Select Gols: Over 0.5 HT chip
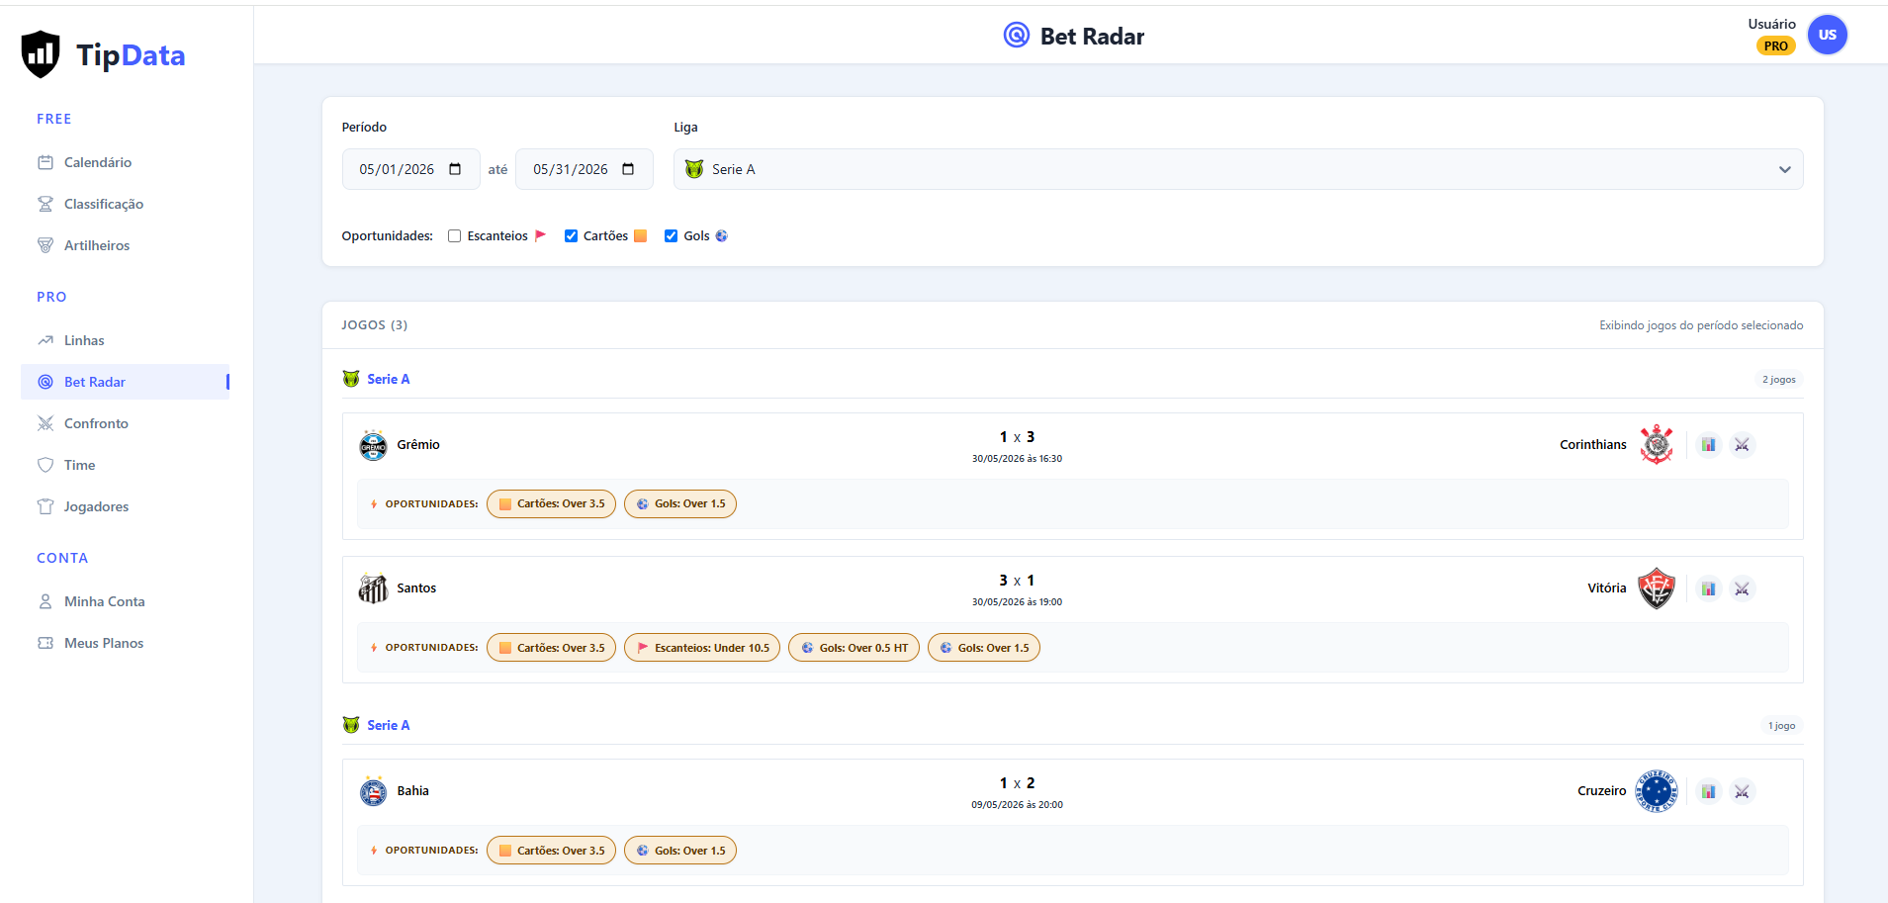This screenshot has height=903, width=1888. 854,648
